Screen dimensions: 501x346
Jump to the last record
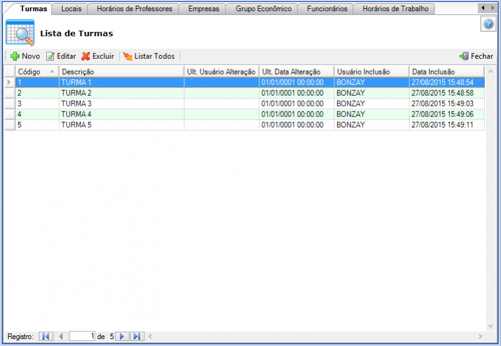pos(137,337)
